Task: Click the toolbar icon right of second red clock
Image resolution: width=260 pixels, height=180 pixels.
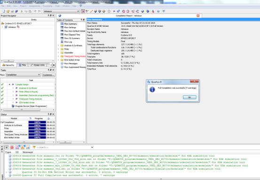Action: [133, 11]
